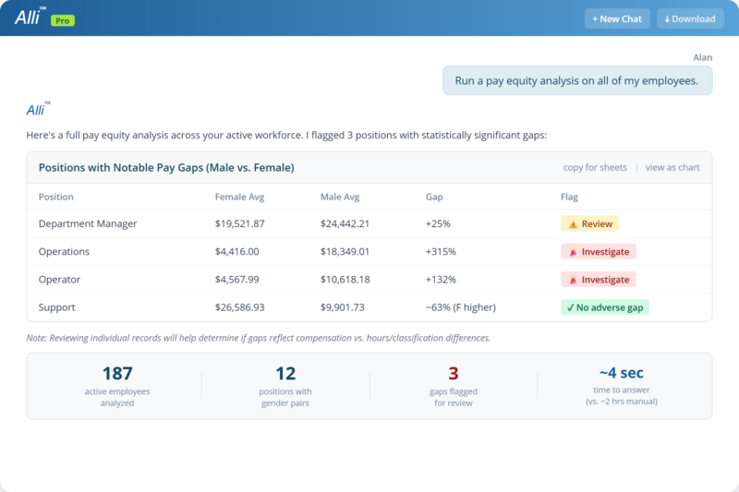Click the green Pro badge
Viewport: 739px width, 492px height.
[x=63, y=20]
